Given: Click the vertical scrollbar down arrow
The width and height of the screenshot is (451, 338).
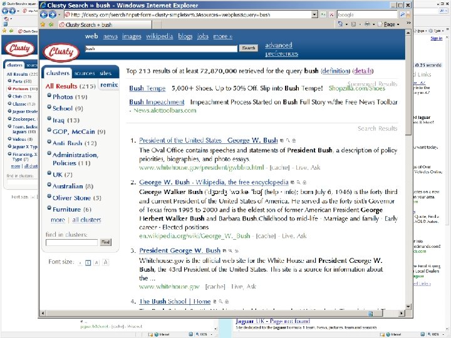Looking at the screenshot, I should [408, 306].
